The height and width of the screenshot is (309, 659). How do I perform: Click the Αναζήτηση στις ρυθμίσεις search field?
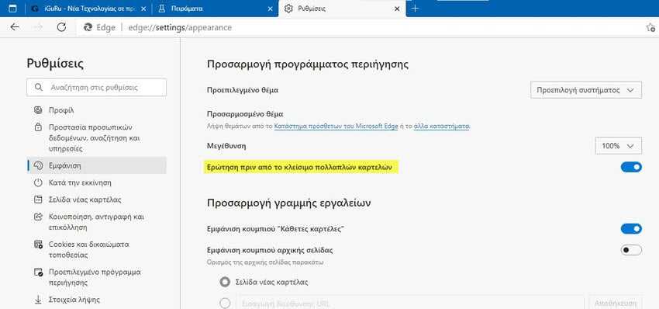point(97,88)
